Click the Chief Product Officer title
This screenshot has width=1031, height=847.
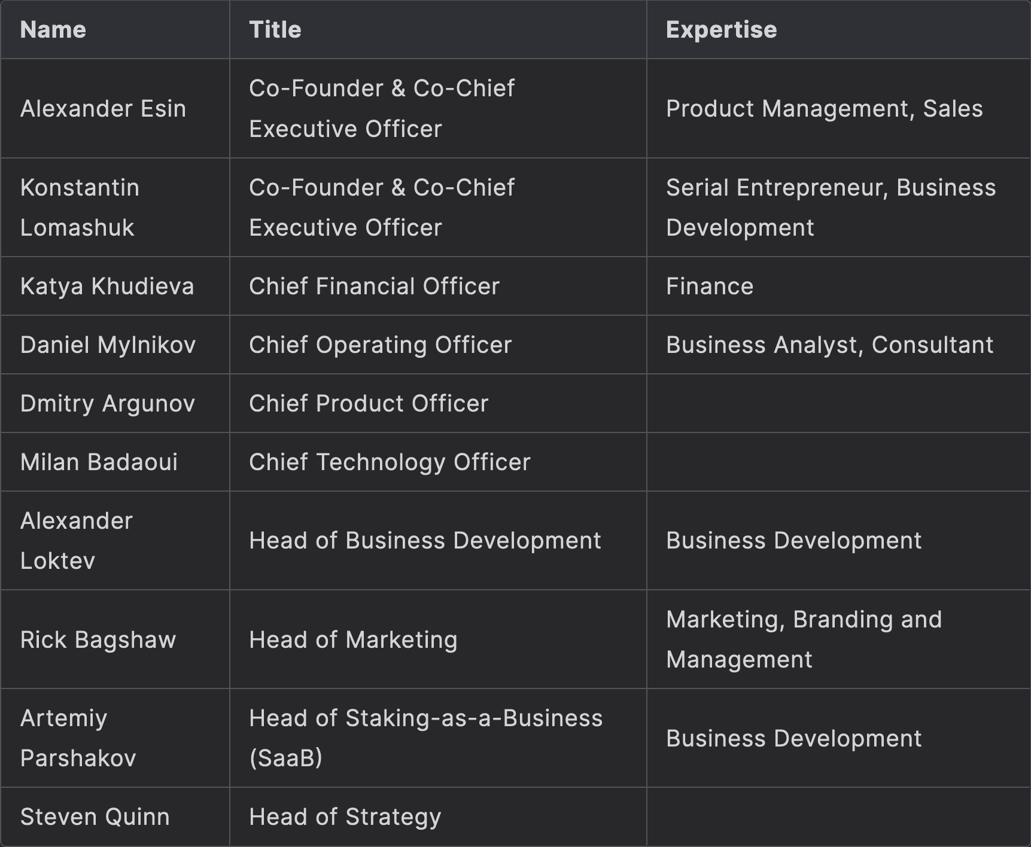[369, 404]
